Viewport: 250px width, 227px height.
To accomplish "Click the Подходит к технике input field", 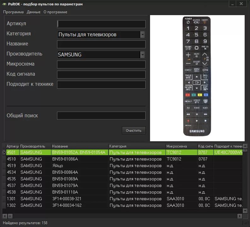I will point(101,84).
